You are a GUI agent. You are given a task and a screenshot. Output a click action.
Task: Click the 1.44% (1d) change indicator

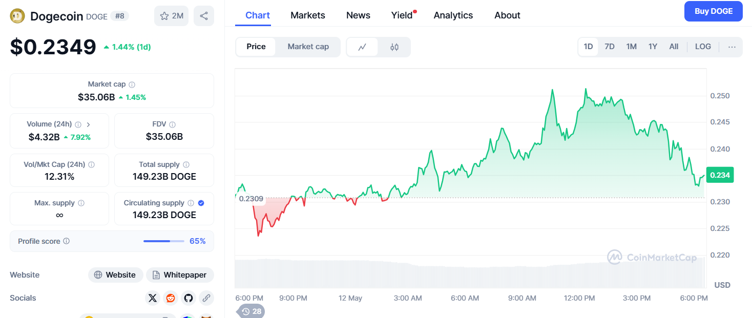[127, 47]
